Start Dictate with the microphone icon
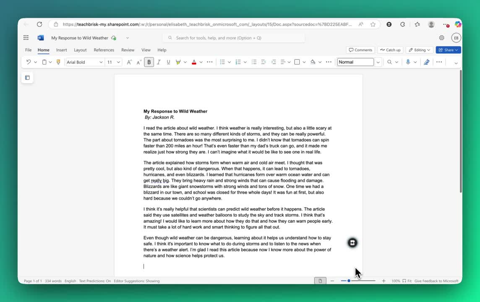480x302 pixels. pyautogui.click(x=408, y=62)
